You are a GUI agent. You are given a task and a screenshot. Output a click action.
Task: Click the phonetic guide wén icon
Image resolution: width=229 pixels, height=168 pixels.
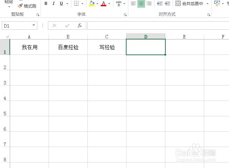[119, 3]
